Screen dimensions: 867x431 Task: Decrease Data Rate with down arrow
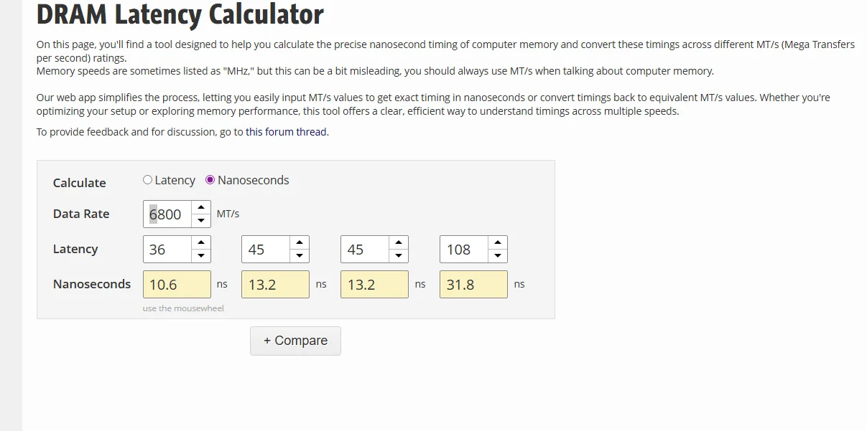tap(201, 220)
